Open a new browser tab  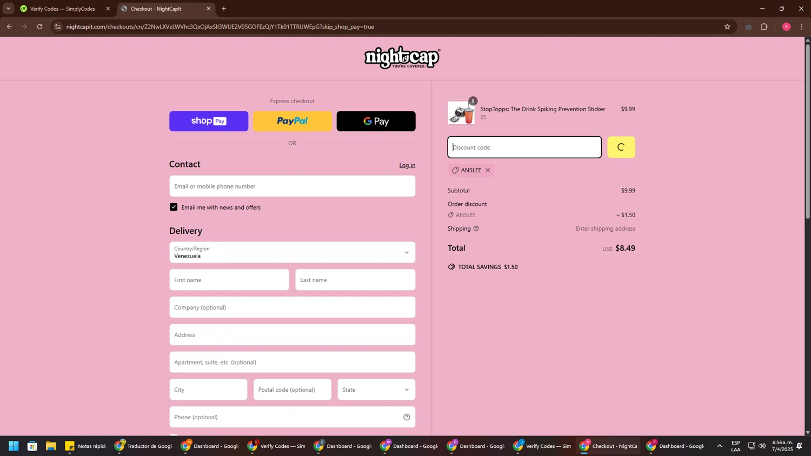click(224, 9)
